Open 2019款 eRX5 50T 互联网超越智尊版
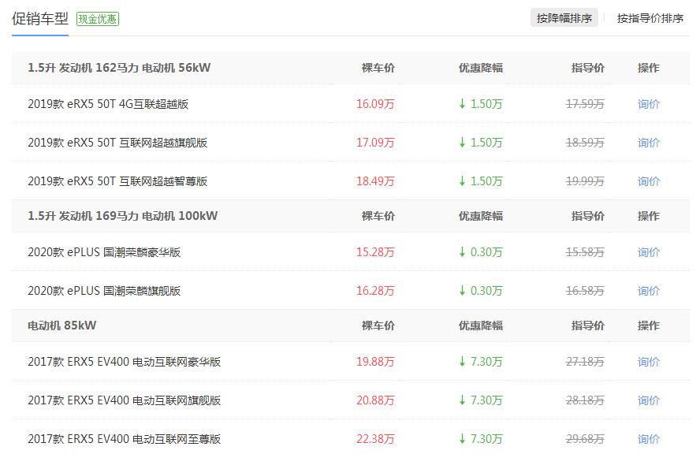 [x=117, y=181]
